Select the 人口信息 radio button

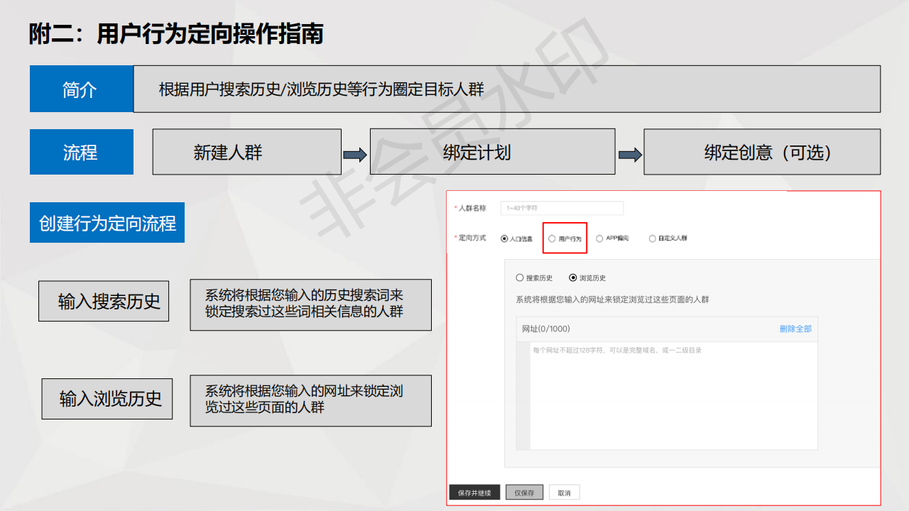pyautogui.click(x=504, y=238)
